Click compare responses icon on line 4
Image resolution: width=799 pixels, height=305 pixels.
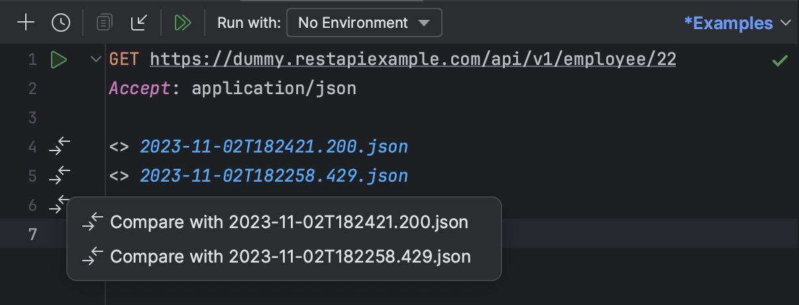(x=60, y=147)
